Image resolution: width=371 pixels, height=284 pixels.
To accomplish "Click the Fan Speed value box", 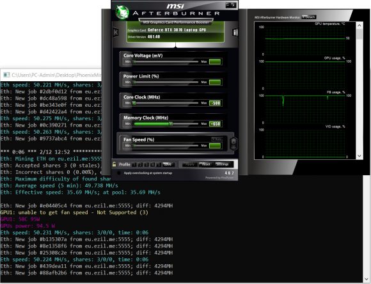I will (215, 146).
